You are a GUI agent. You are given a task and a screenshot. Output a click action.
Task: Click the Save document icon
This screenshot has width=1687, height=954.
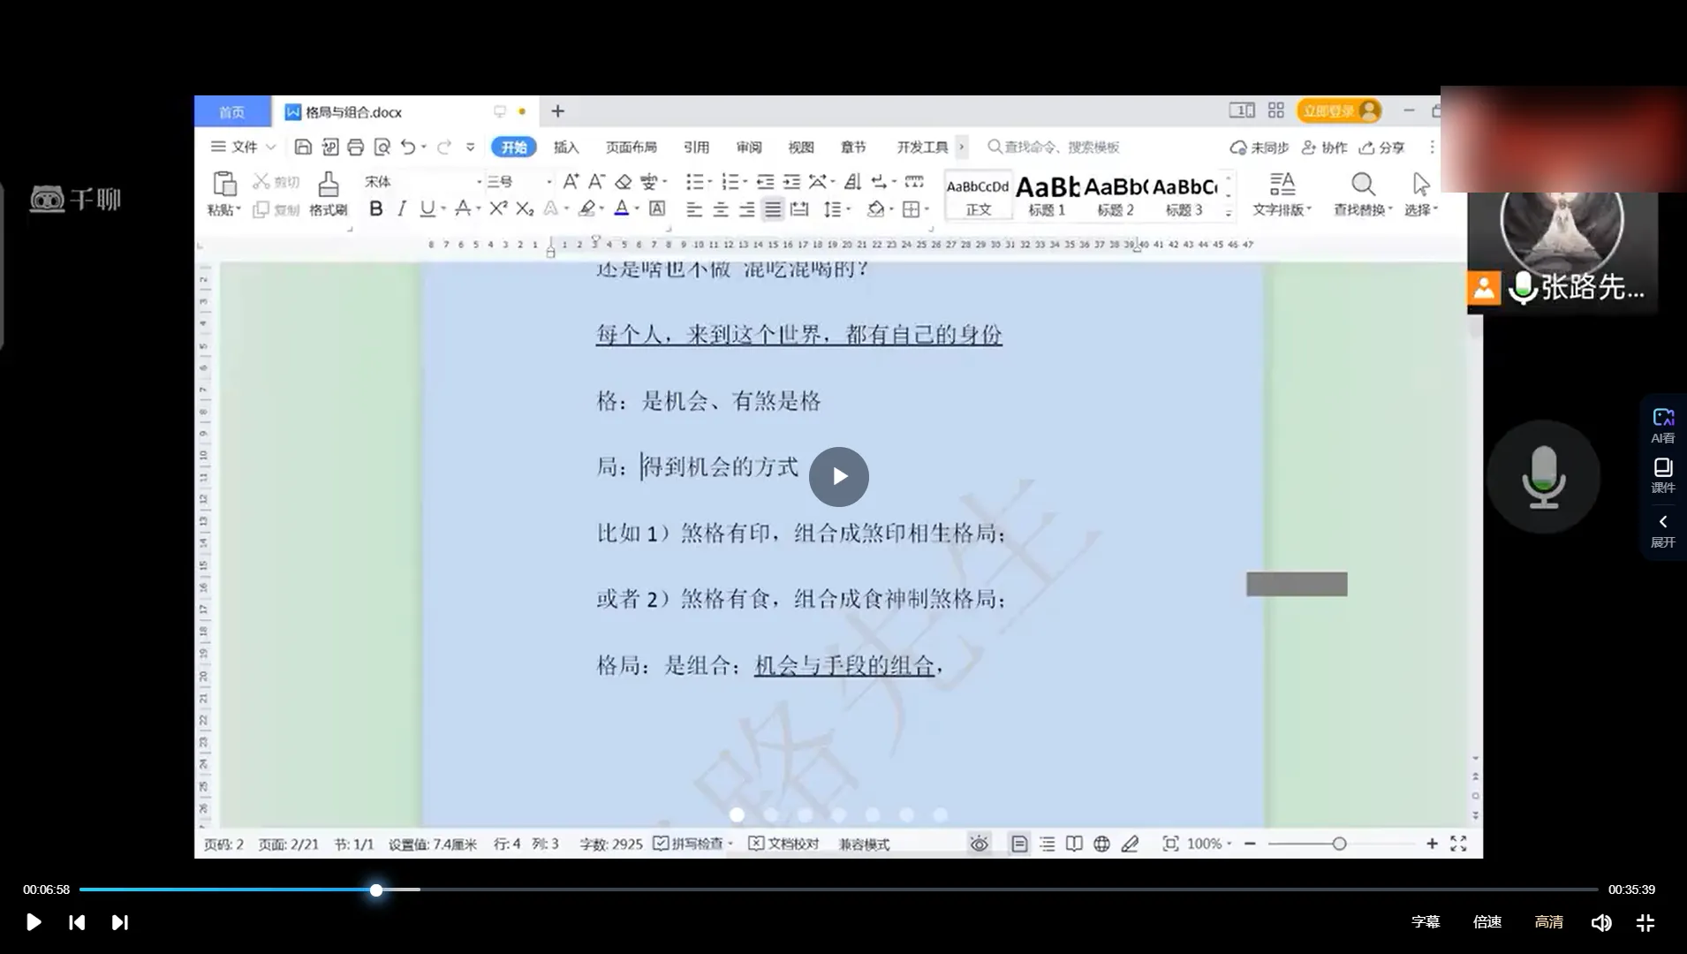[303, 147]
